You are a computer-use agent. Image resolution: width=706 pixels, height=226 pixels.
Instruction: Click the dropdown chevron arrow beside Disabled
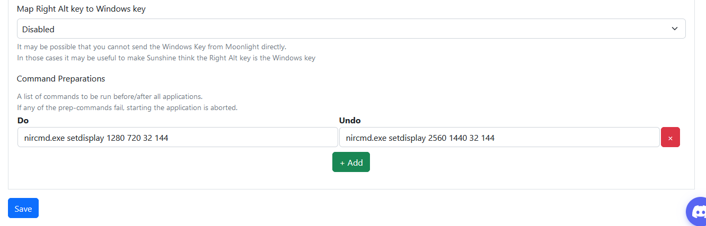point(675,29)
